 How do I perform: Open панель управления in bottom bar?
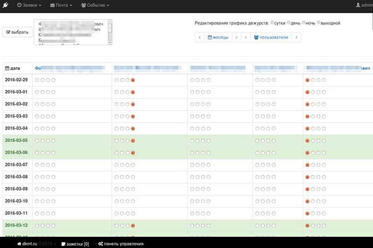click(x=121, y=244)
